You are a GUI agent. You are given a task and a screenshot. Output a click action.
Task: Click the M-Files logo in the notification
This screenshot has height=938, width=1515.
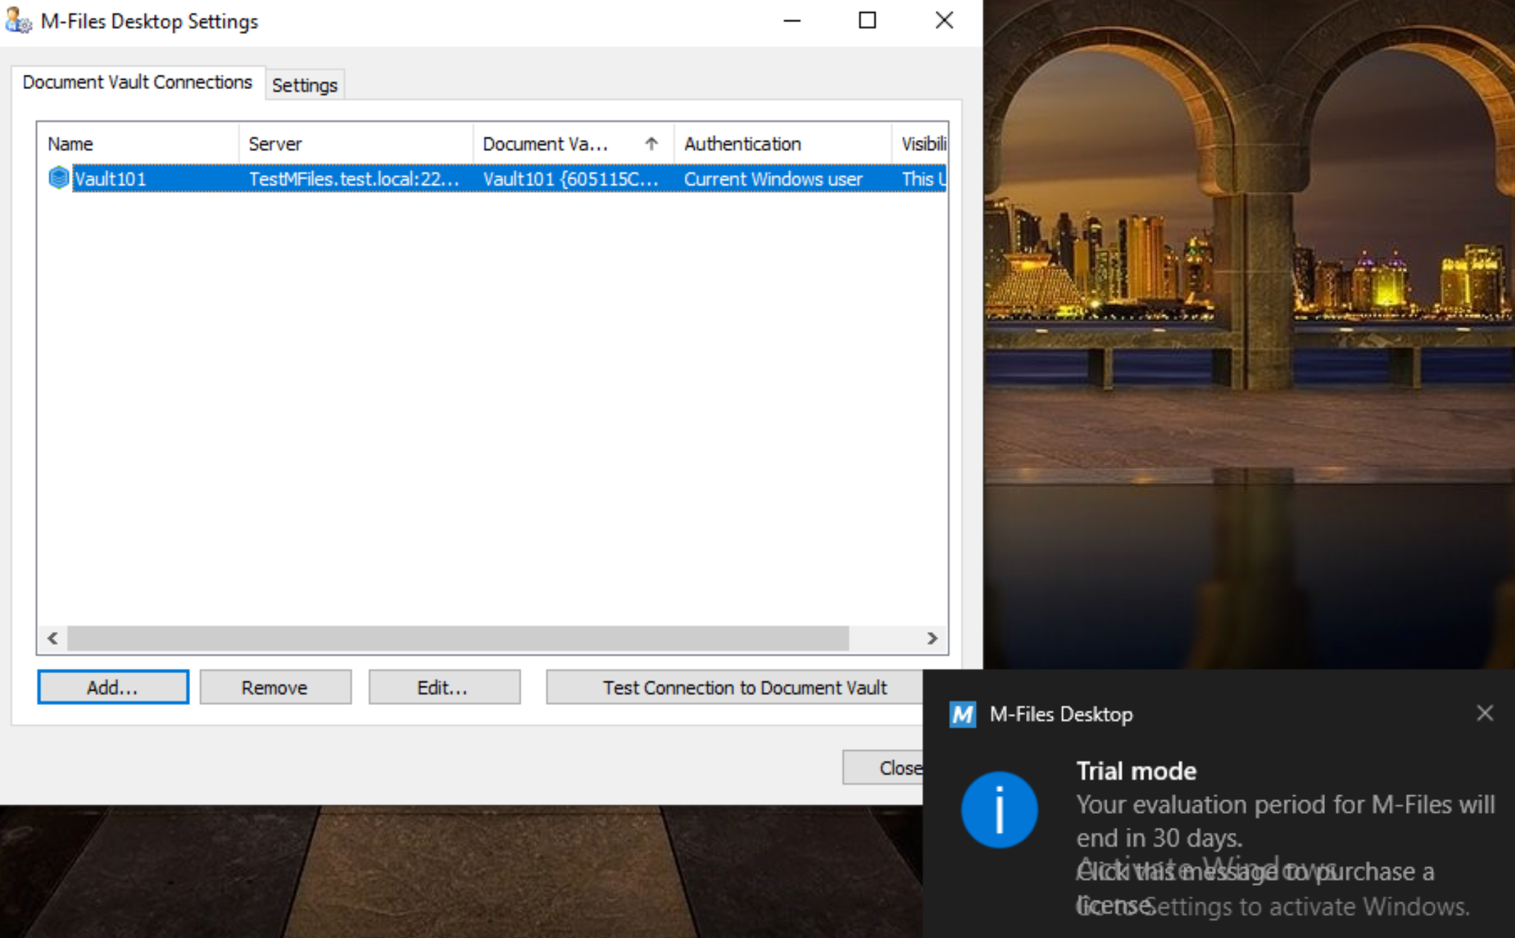pyautogui.click(x=962, y=715)
